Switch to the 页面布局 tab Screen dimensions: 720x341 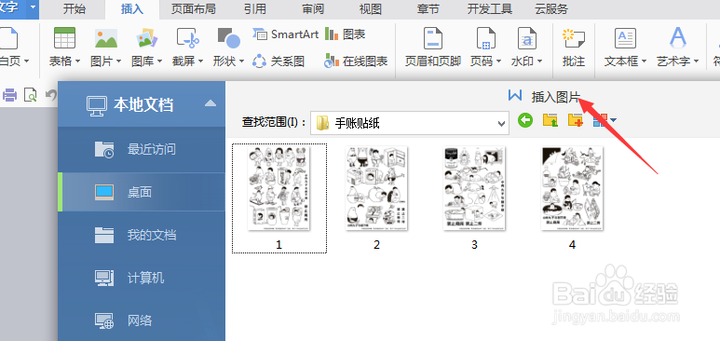[x=194, y=8]
